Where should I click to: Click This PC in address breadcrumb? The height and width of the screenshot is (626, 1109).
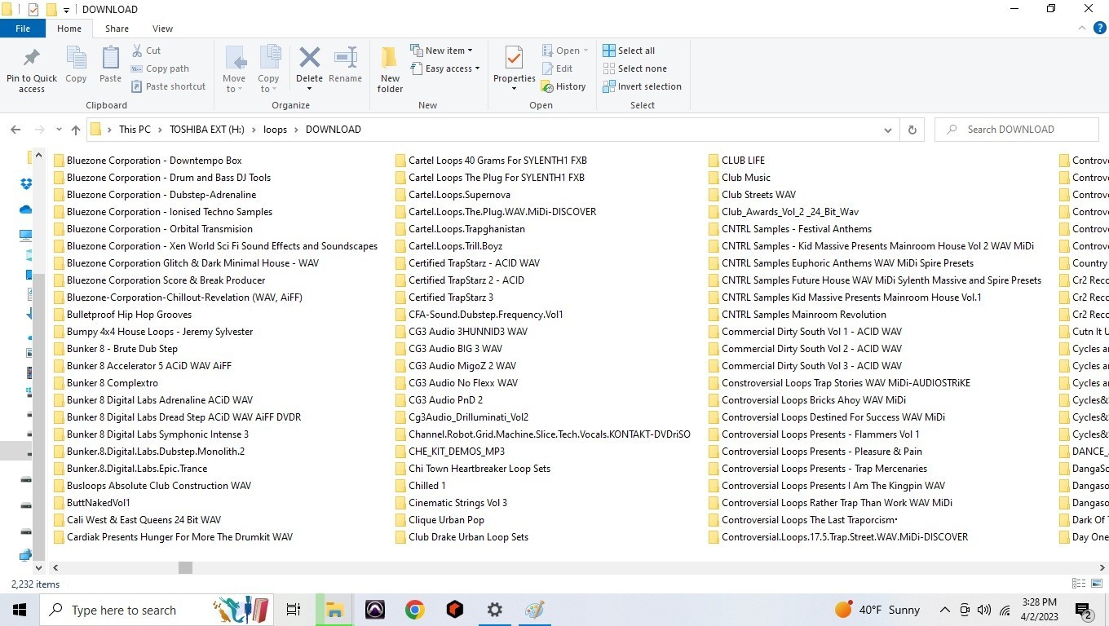click(135, 130)
